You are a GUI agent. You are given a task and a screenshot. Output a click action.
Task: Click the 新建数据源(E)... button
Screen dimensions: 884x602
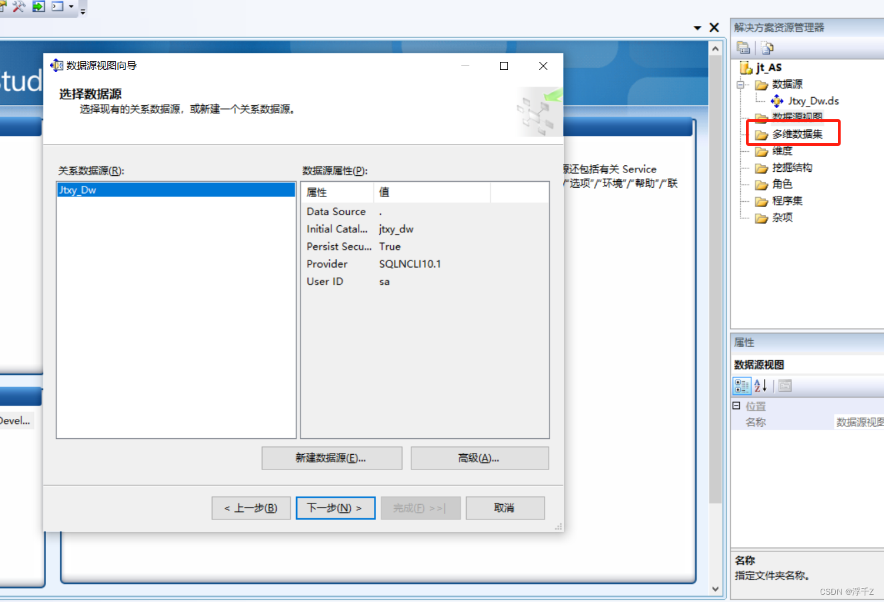click(x=332, y=458)
